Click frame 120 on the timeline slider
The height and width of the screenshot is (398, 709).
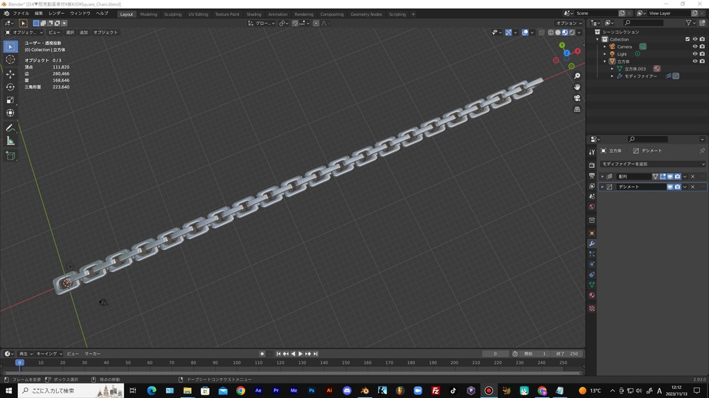[x=282, y=362]
